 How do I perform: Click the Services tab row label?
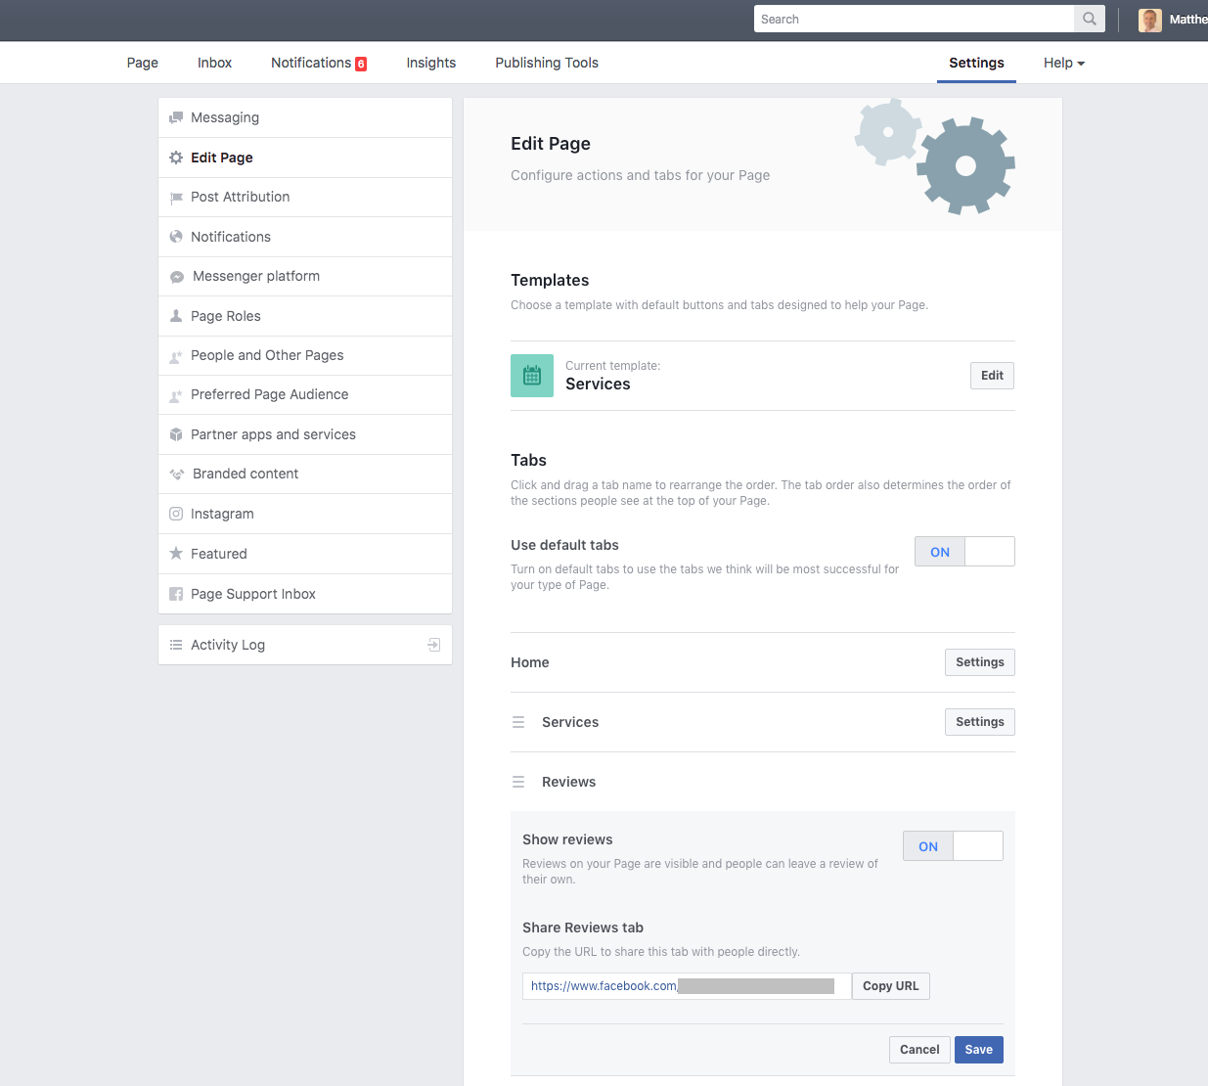570,722
